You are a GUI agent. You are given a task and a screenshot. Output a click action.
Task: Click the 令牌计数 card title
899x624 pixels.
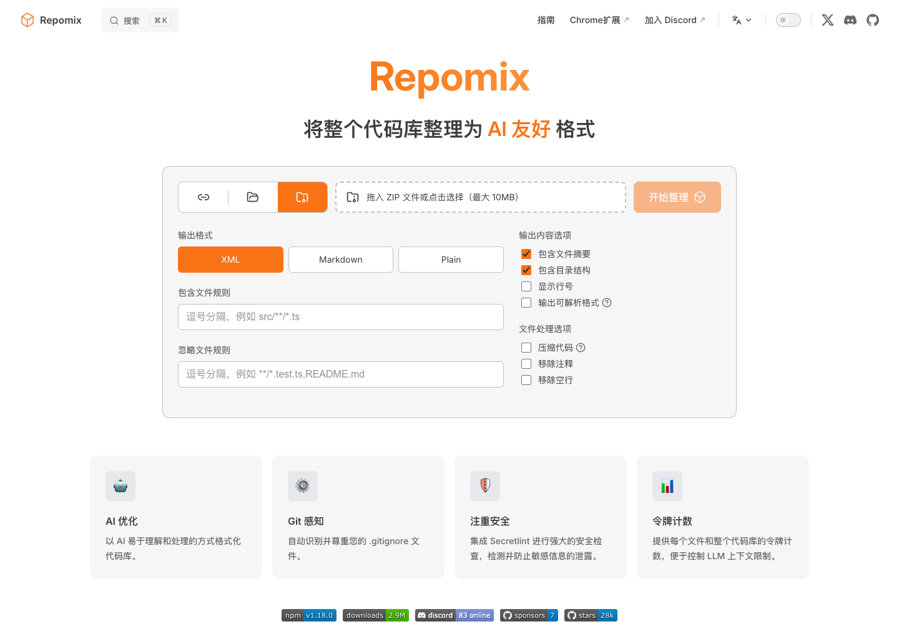(672, 521)
